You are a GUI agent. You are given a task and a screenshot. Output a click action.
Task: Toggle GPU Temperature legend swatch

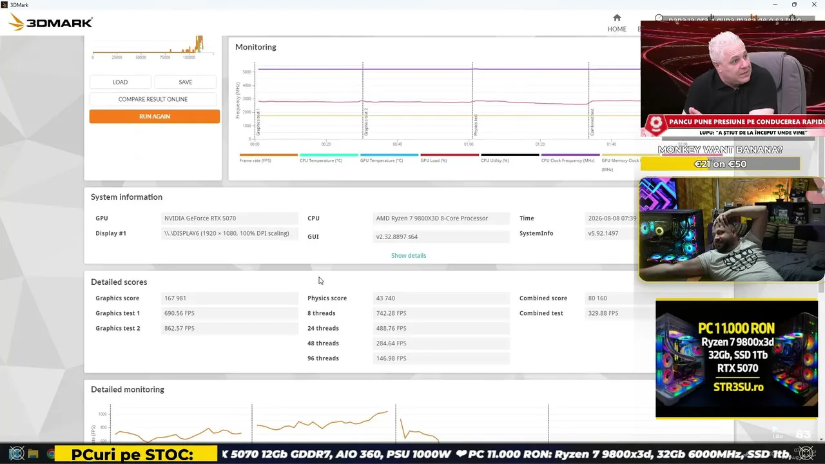(x=389, y=155)
